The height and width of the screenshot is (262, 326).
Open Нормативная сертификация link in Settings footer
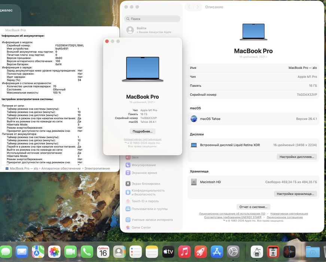289,214
